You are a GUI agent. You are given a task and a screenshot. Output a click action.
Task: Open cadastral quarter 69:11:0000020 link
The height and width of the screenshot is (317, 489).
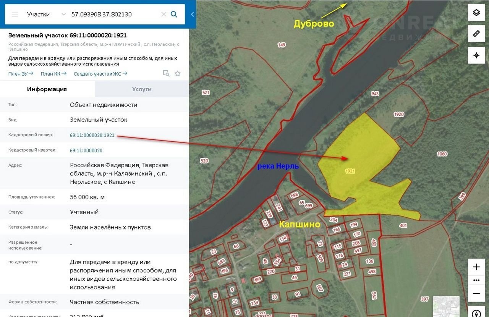tap(86, 150)
